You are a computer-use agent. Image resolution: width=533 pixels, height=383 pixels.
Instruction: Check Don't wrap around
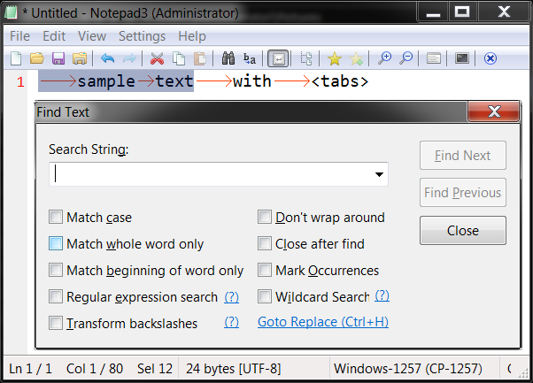[x=265, y=217]
